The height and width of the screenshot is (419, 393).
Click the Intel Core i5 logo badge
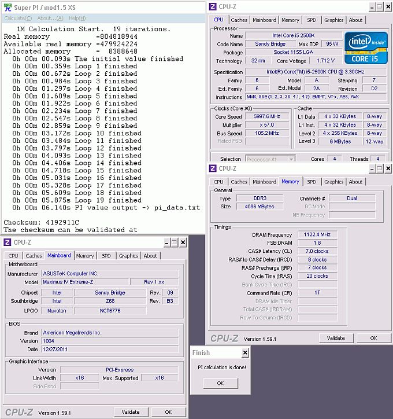[366, 48]
